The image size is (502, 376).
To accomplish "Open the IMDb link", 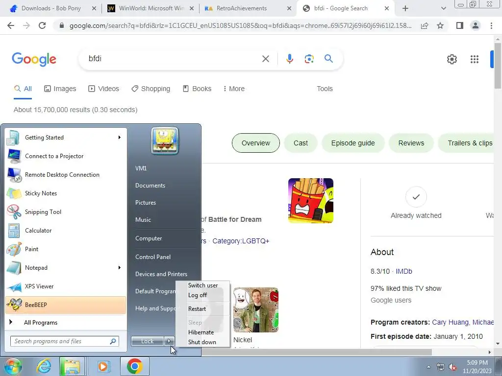I will pyautogui.click(x=404, y=271).
